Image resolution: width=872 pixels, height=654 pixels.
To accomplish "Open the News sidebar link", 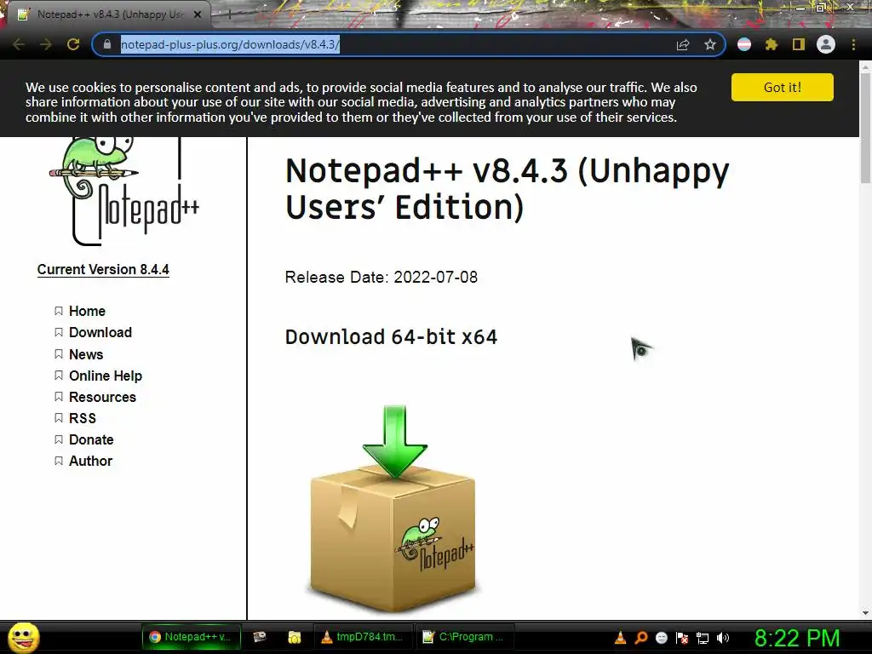I will [x=86, y=354].
